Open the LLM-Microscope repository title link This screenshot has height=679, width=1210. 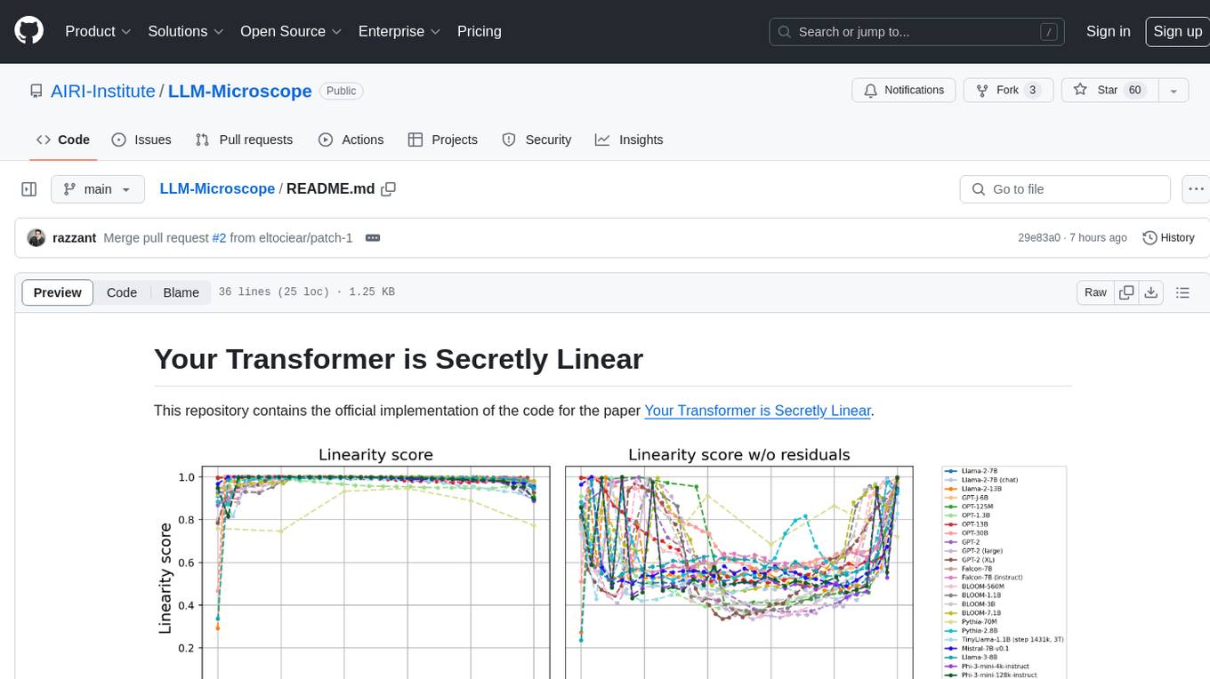(239, 91)
